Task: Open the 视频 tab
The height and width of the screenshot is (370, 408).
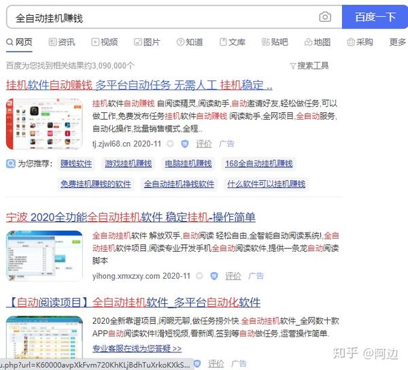Action: pyautogui.click(x=105, y=42)
